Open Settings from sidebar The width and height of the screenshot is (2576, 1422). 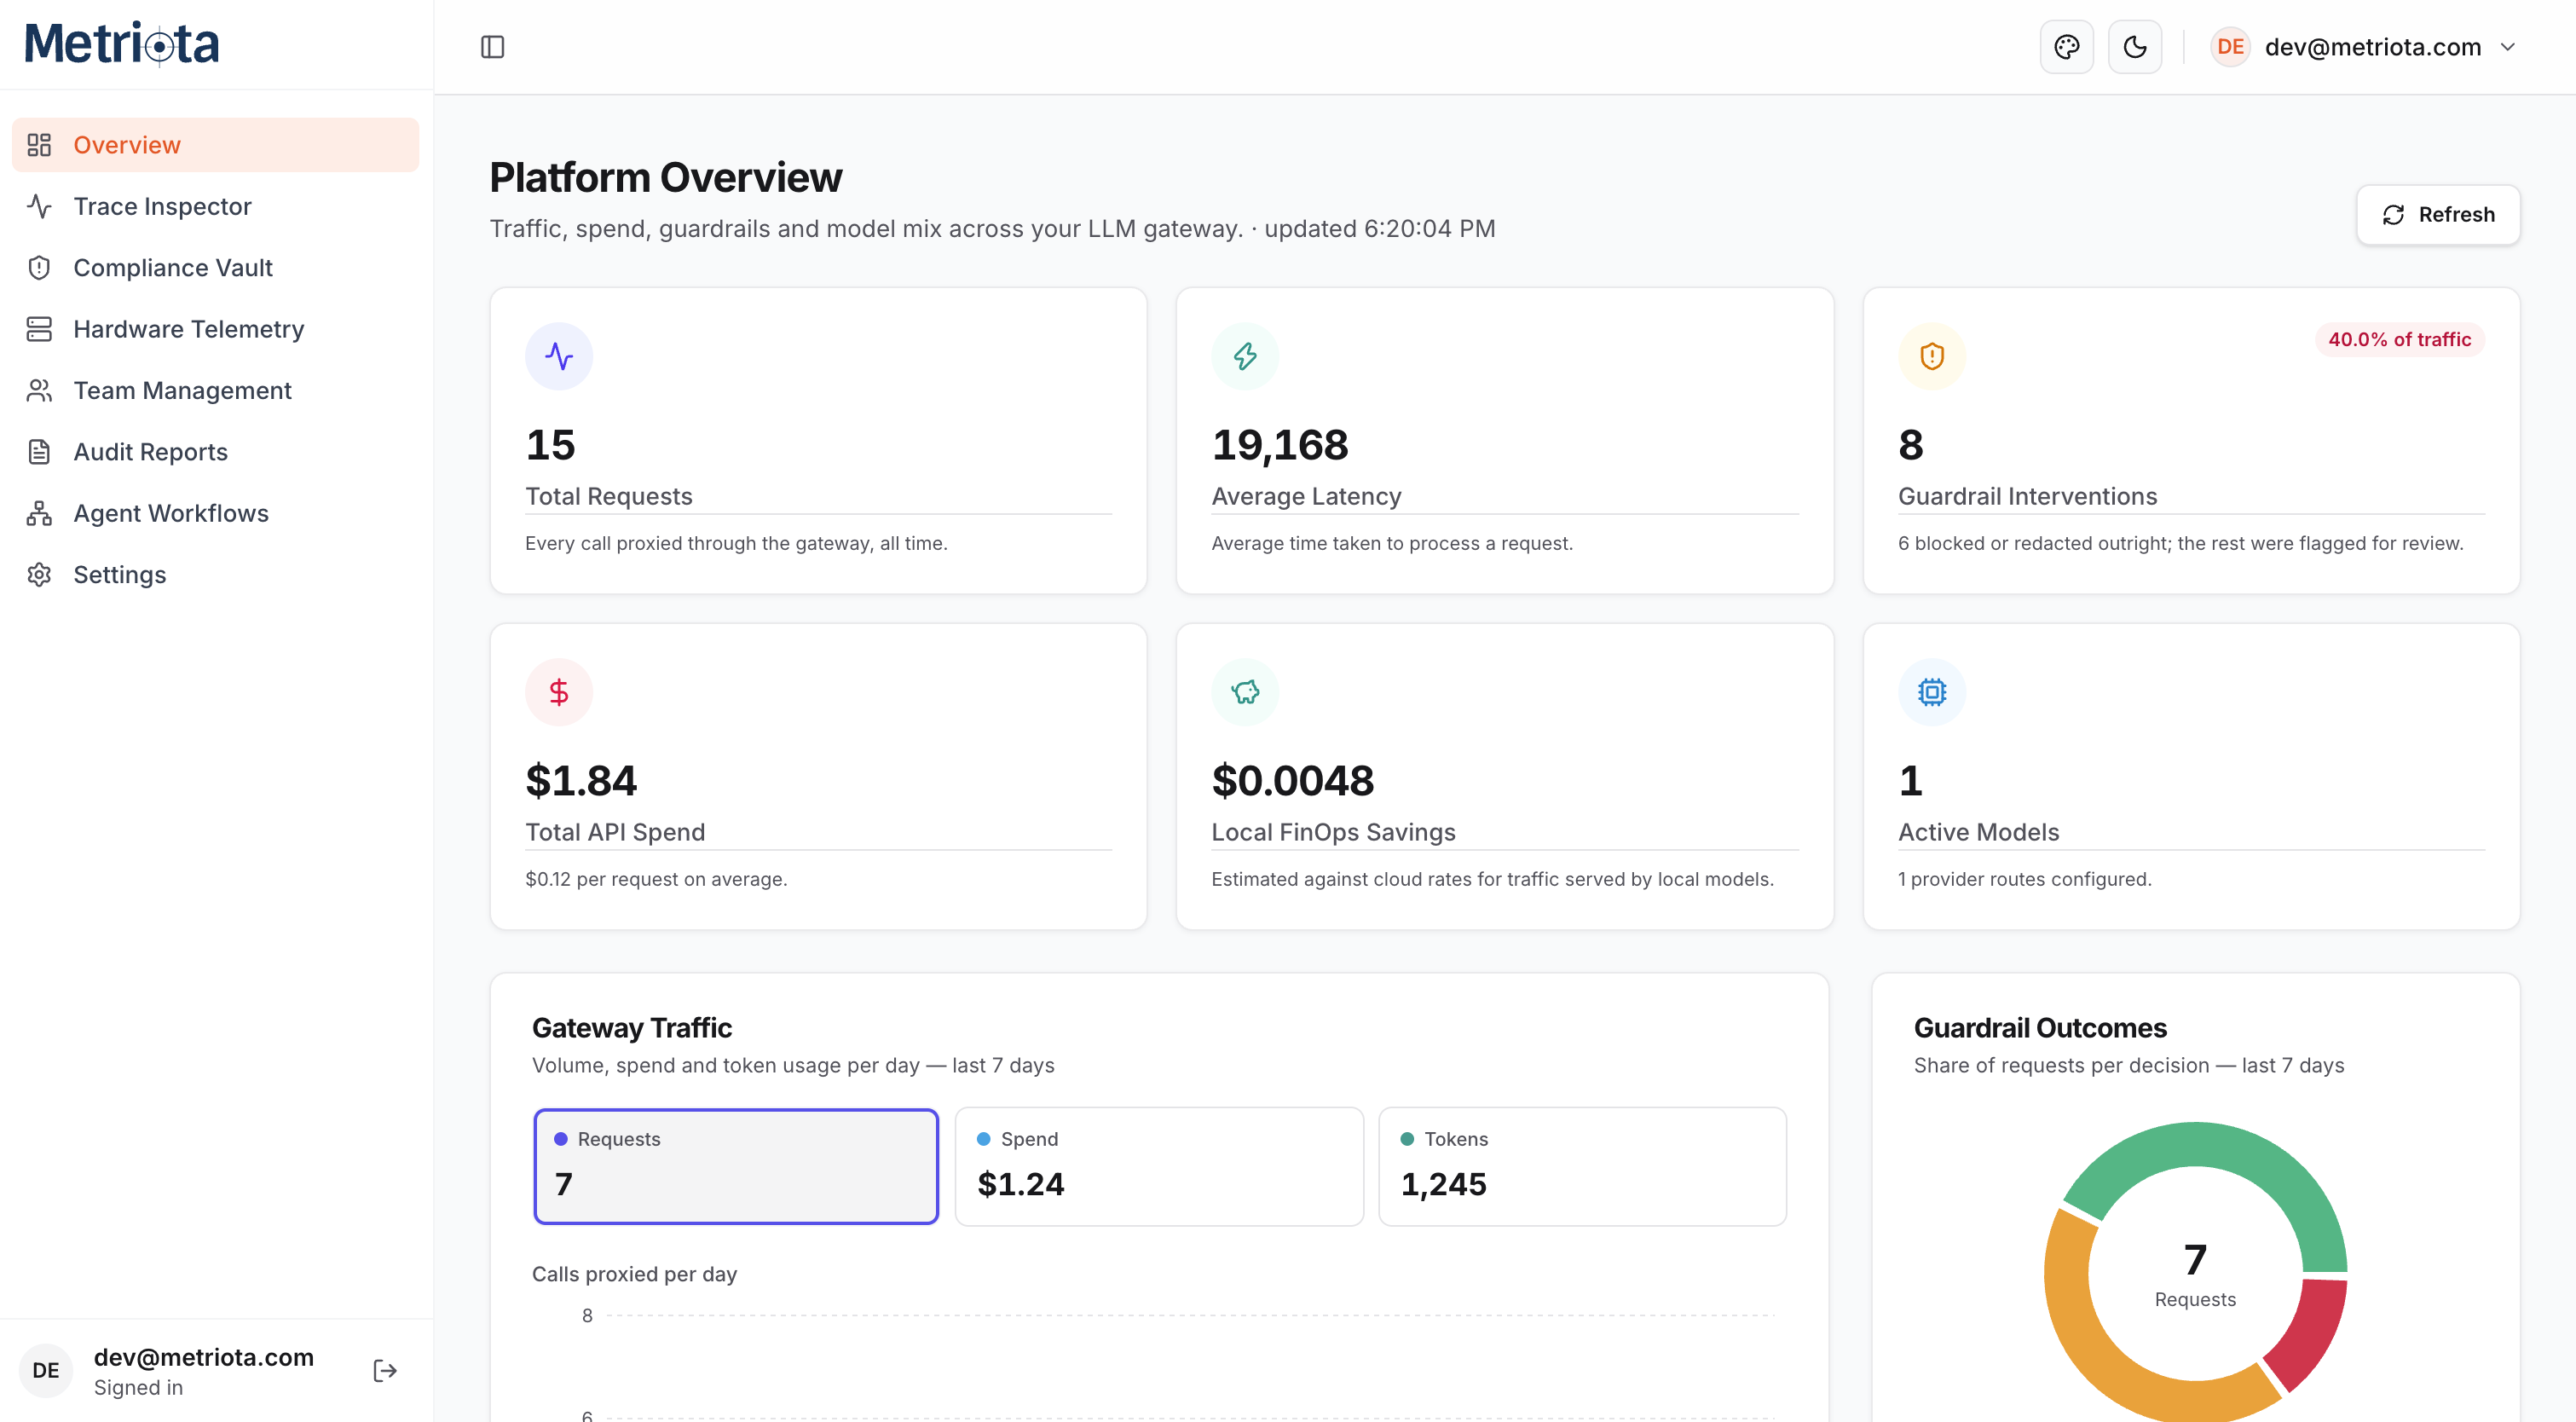(x=215, y=574)
